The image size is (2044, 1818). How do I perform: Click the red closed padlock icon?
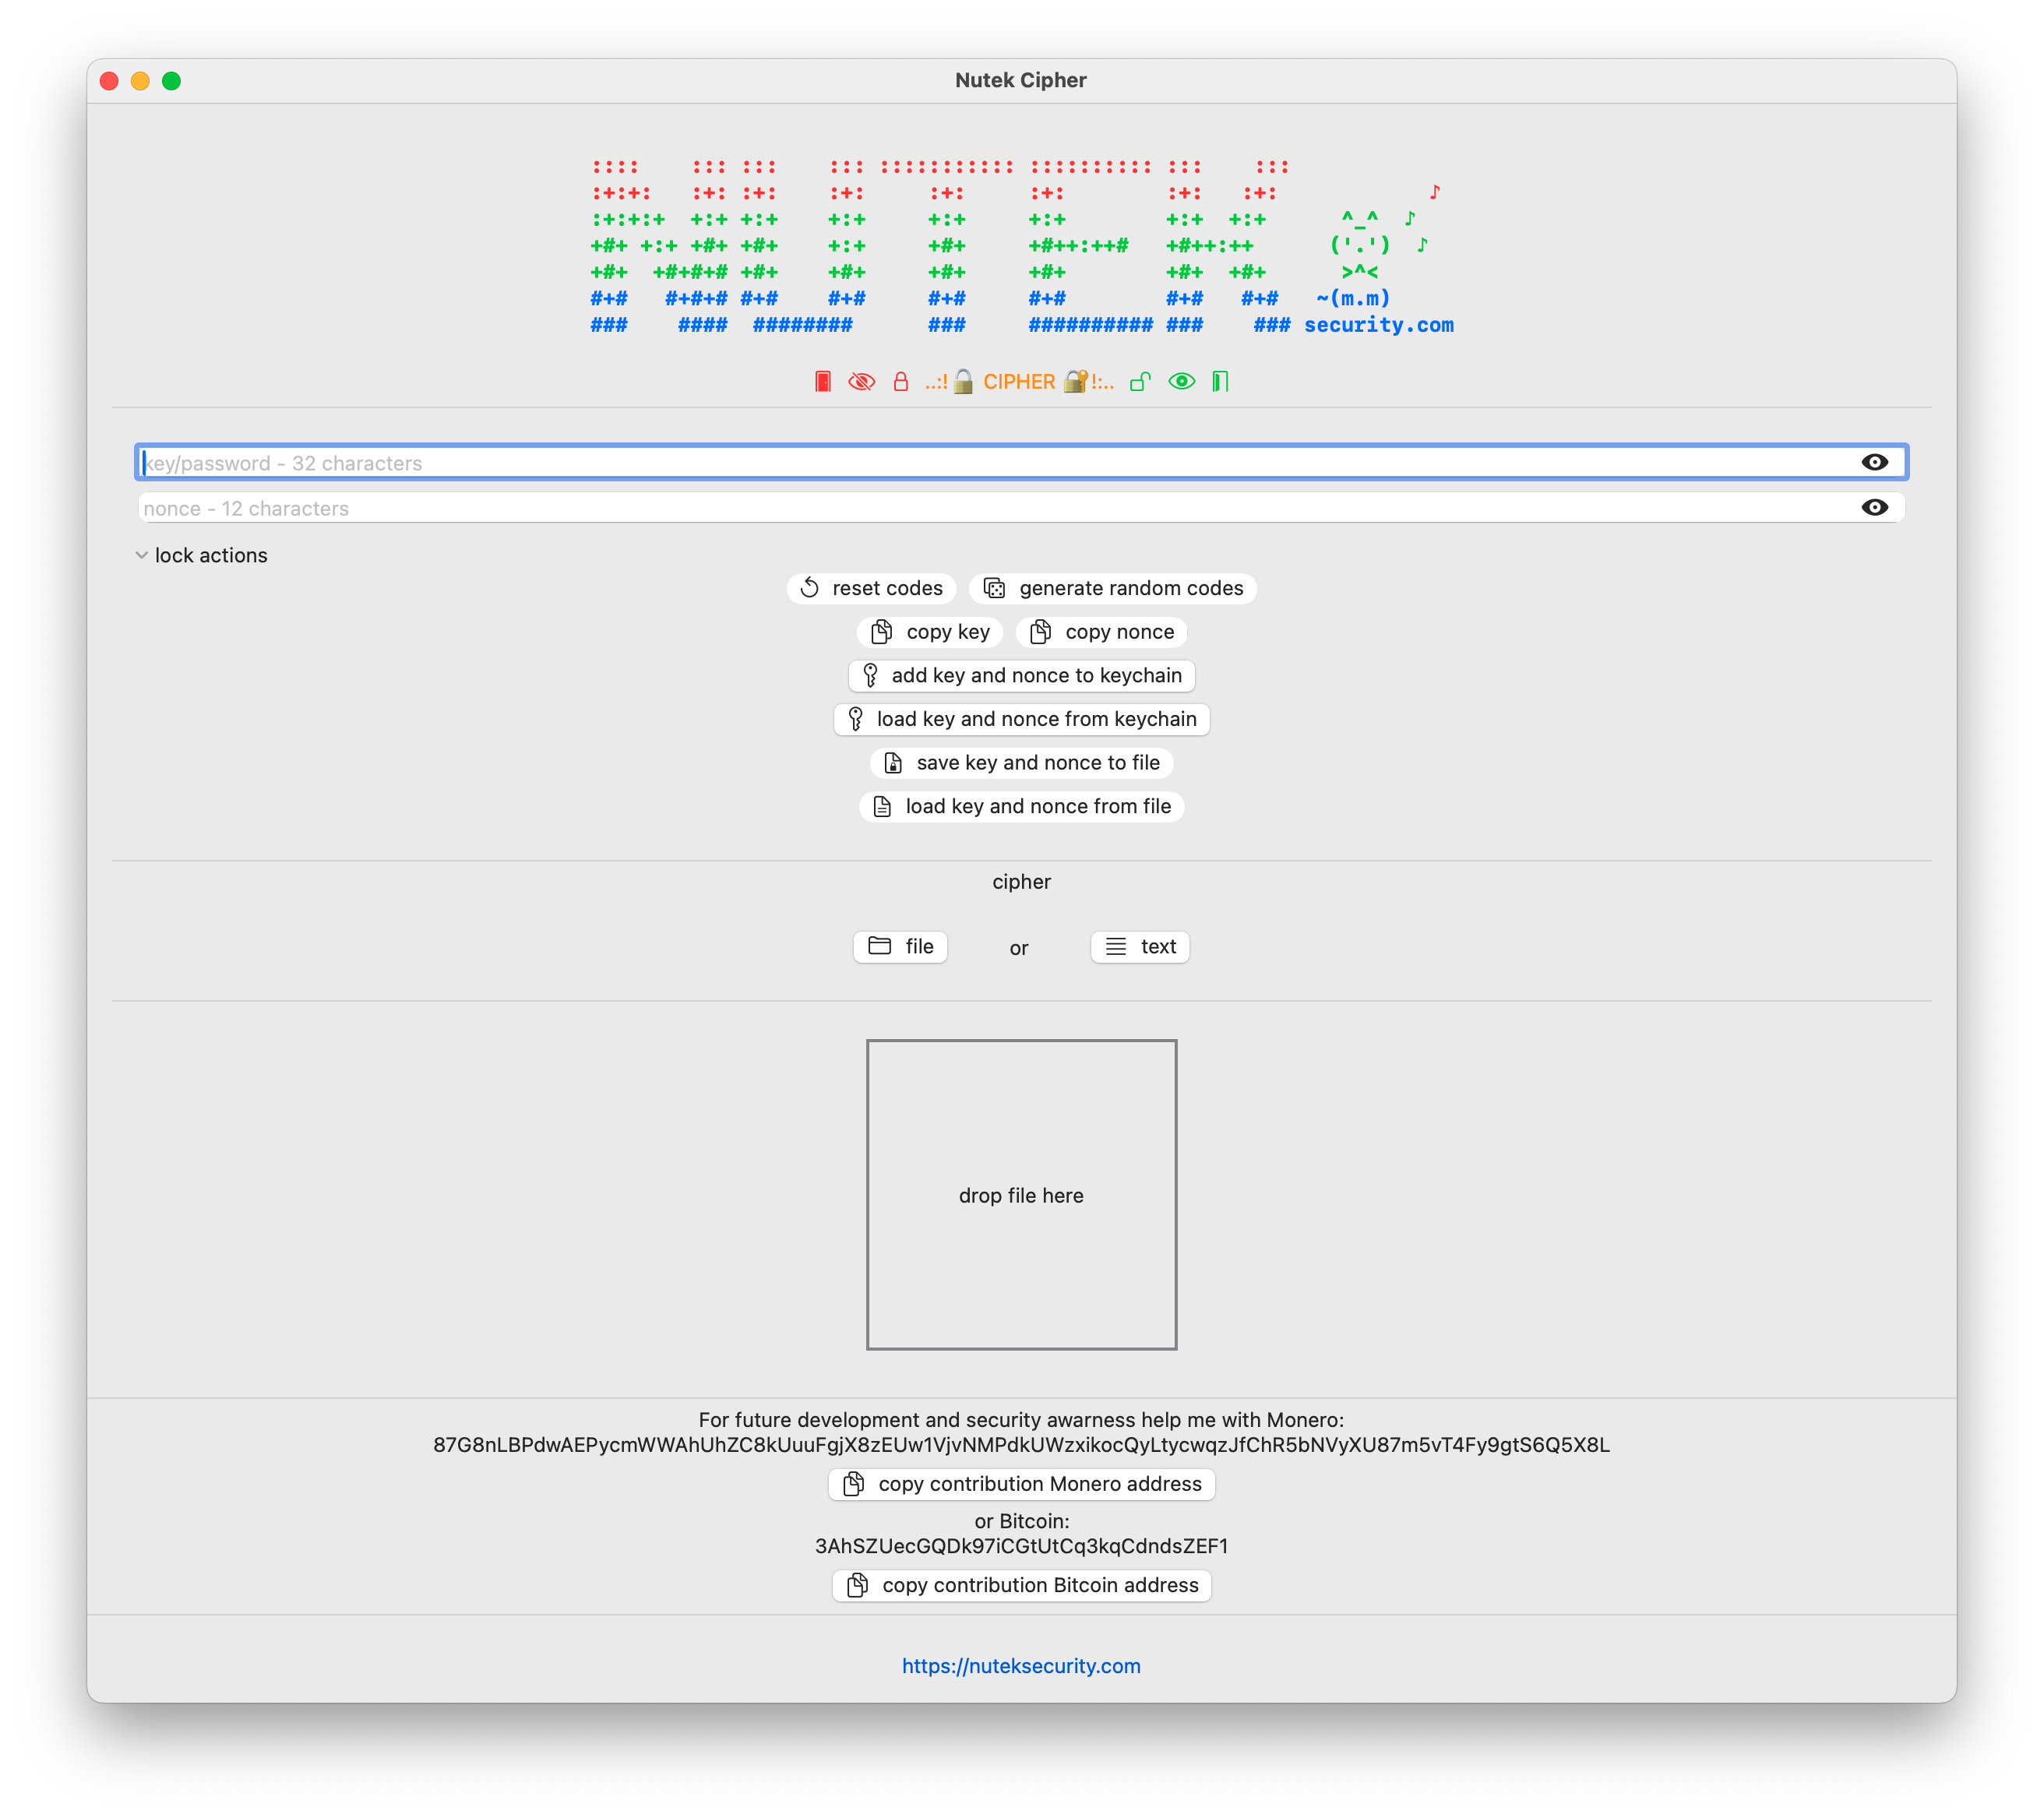pyautogui.click(x=901, y=381)
